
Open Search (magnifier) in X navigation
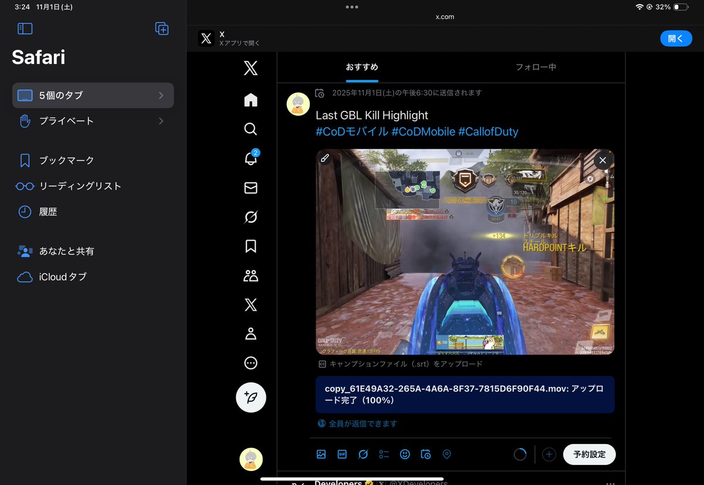pyautogui.click(x=251, y=129)
